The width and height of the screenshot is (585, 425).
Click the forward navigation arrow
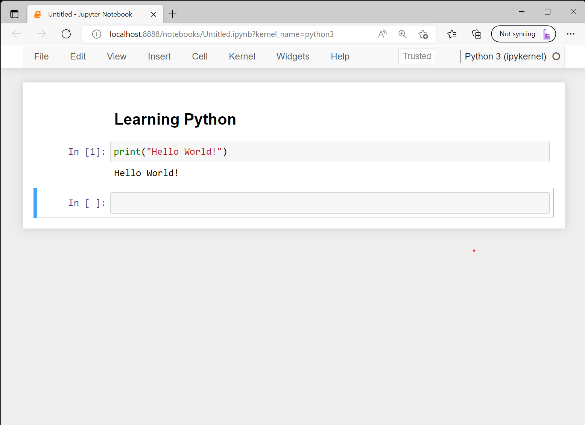(x=41, y=34)
